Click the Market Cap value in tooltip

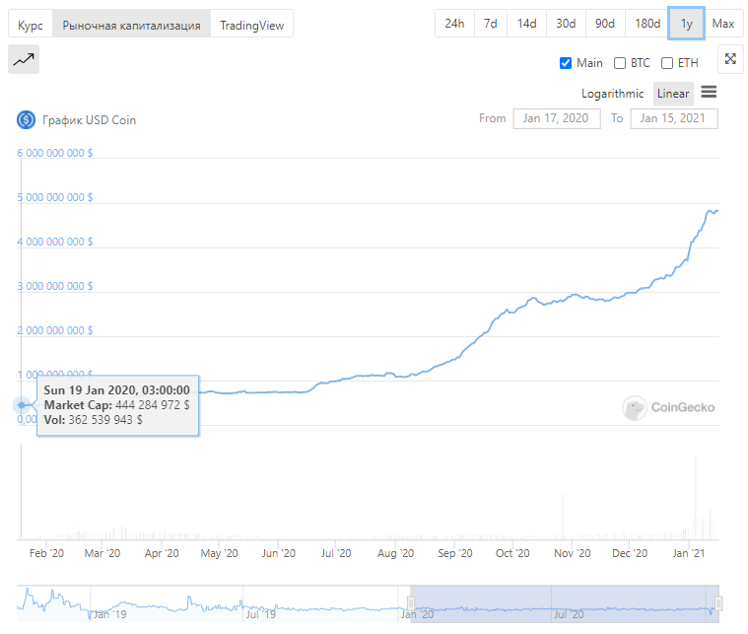click(x=152, y=405)
